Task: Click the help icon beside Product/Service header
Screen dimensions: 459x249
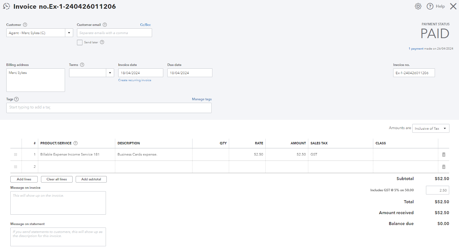Action: point(75,143)
